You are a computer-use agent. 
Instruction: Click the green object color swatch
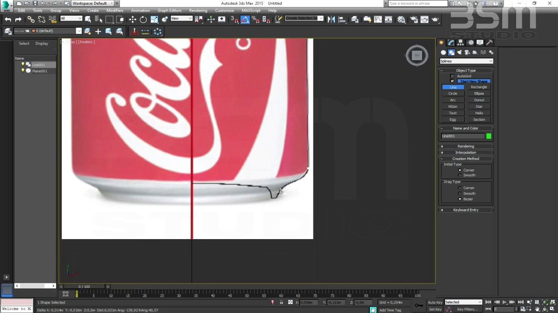click(489, 136)
